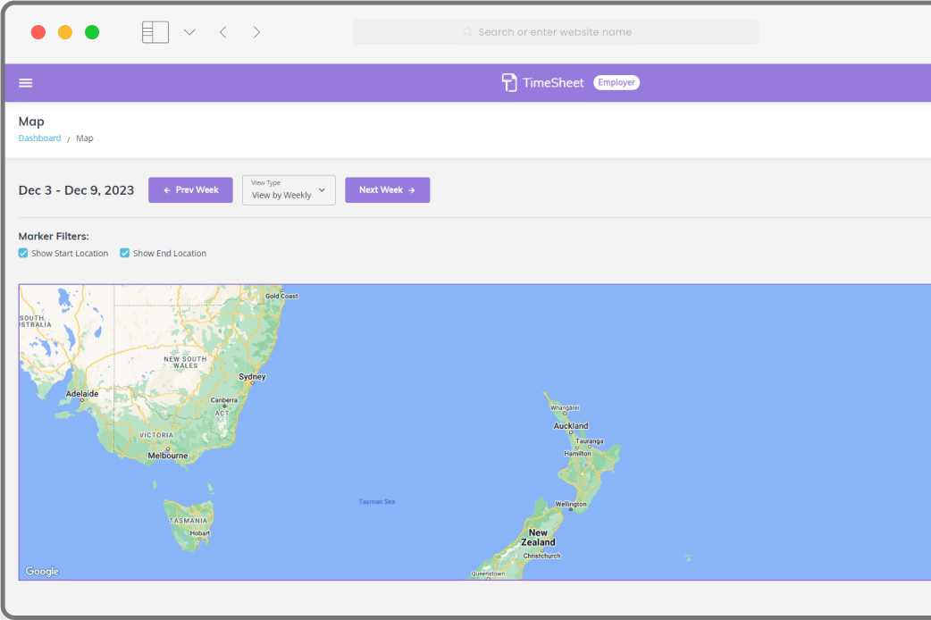
Task: Click the arrow icon inside the Prev Week button
Action: (x=166, y=189)
